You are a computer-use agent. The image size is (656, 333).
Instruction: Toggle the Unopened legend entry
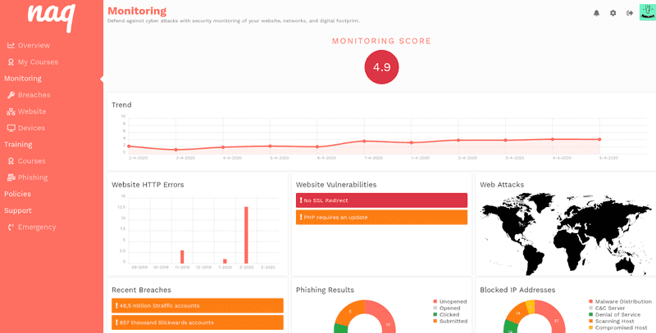click(x=450, y=301)
